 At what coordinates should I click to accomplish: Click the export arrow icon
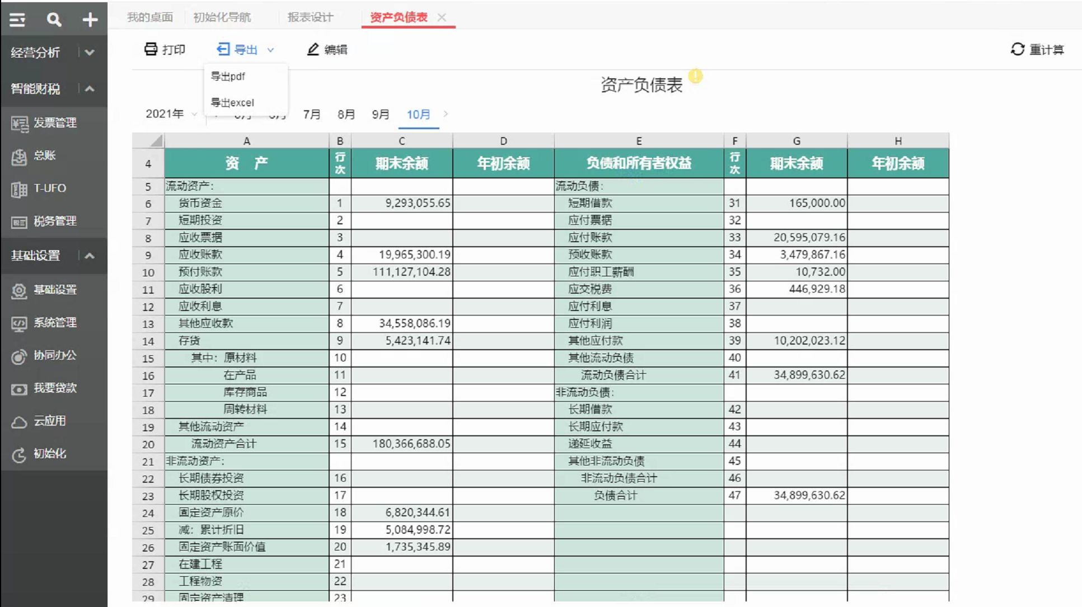[x=223, y=49]
